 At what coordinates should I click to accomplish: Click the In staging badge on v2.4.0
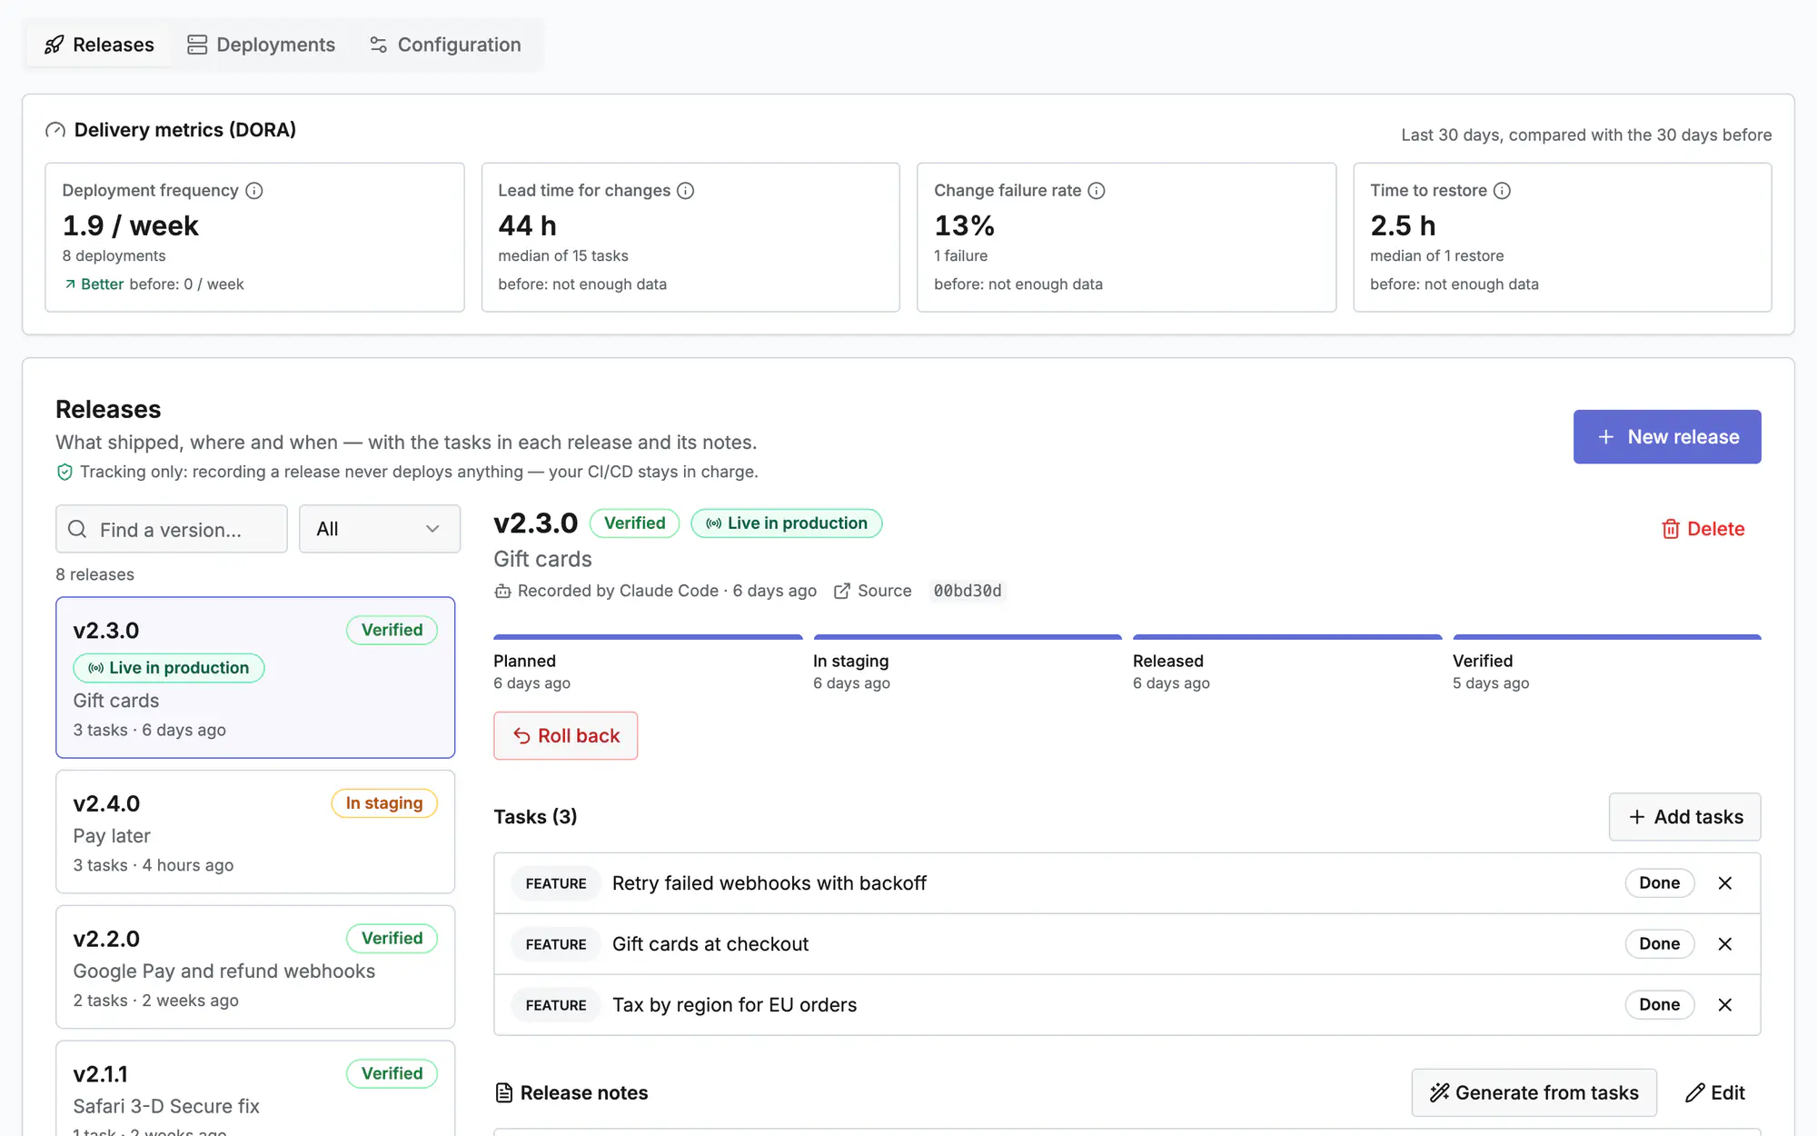point(384,803)
